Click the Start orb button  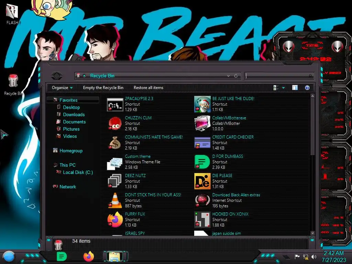[x=9, y=257]
